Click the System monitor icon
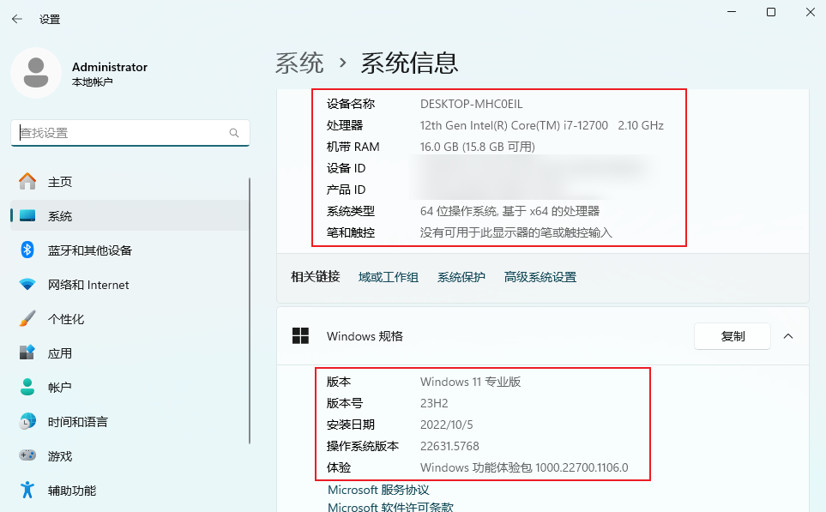The width and height of the screenshot is (826, 512). click(x=27, y=215)
